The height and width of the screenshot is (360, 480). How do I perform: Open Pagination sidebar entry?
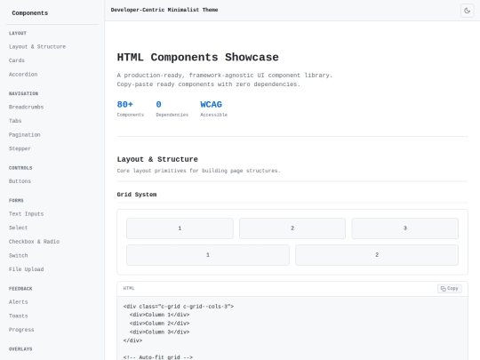pyautogui.click(x=25, y=135)
